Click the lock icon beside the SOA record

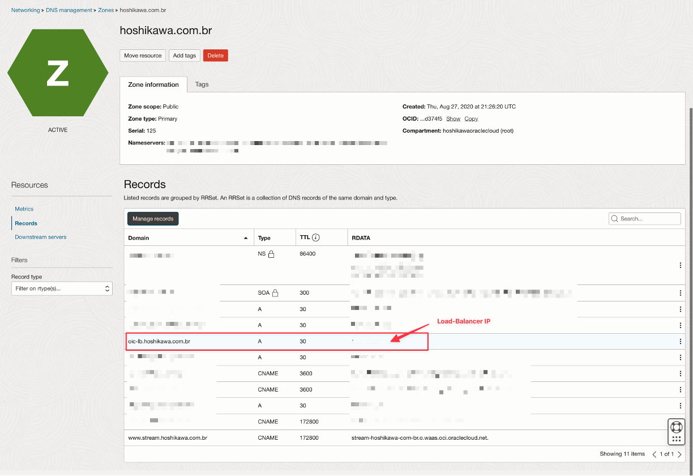274,292
